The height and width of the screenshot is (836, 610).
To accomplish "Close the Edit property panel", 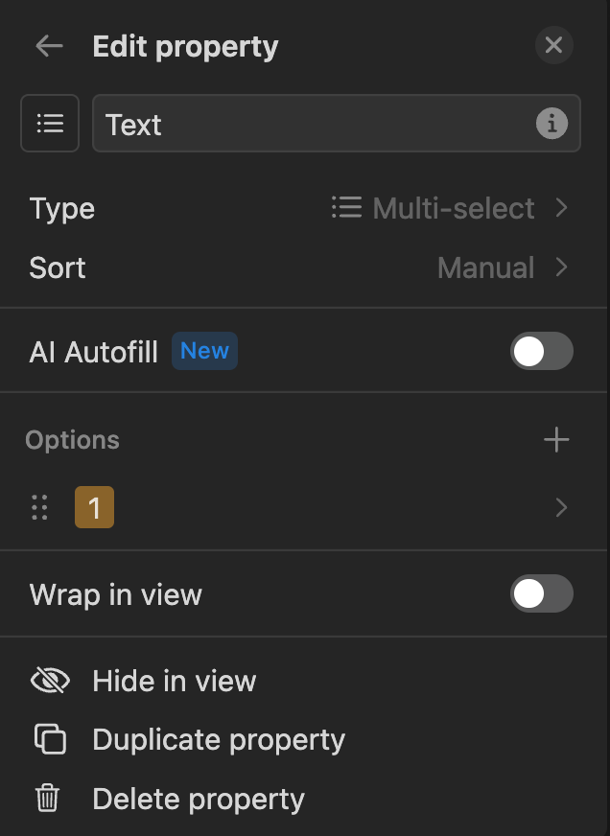I will tap(553, 45).
